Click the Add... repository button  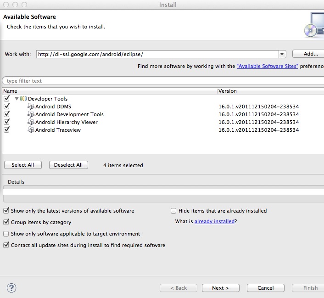308,54
